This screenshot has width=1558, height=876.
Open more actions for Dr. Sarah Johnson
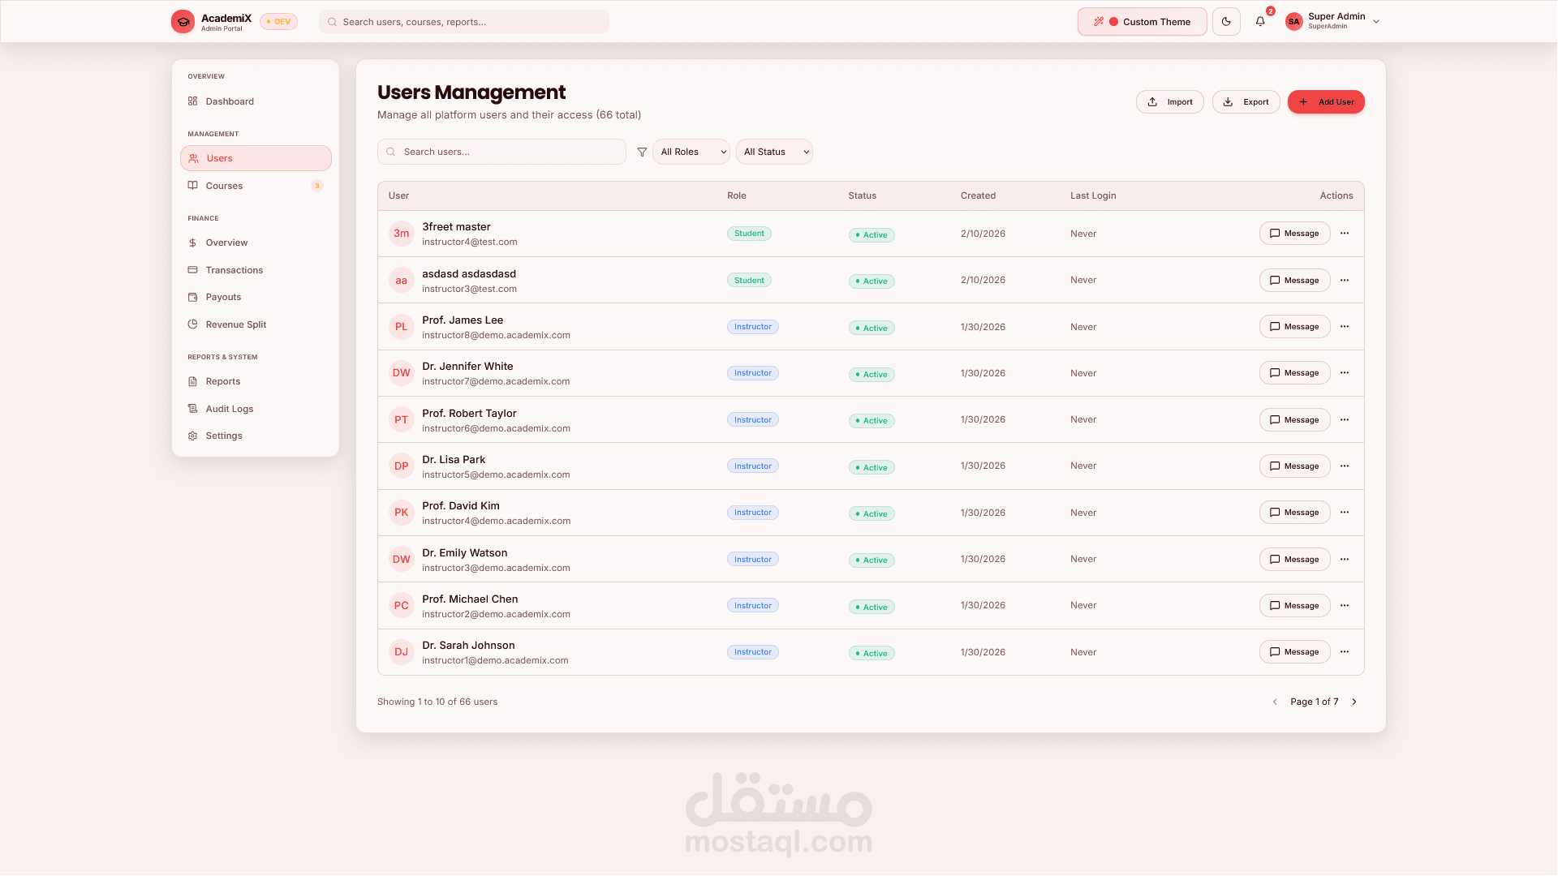pos(1345,652)
